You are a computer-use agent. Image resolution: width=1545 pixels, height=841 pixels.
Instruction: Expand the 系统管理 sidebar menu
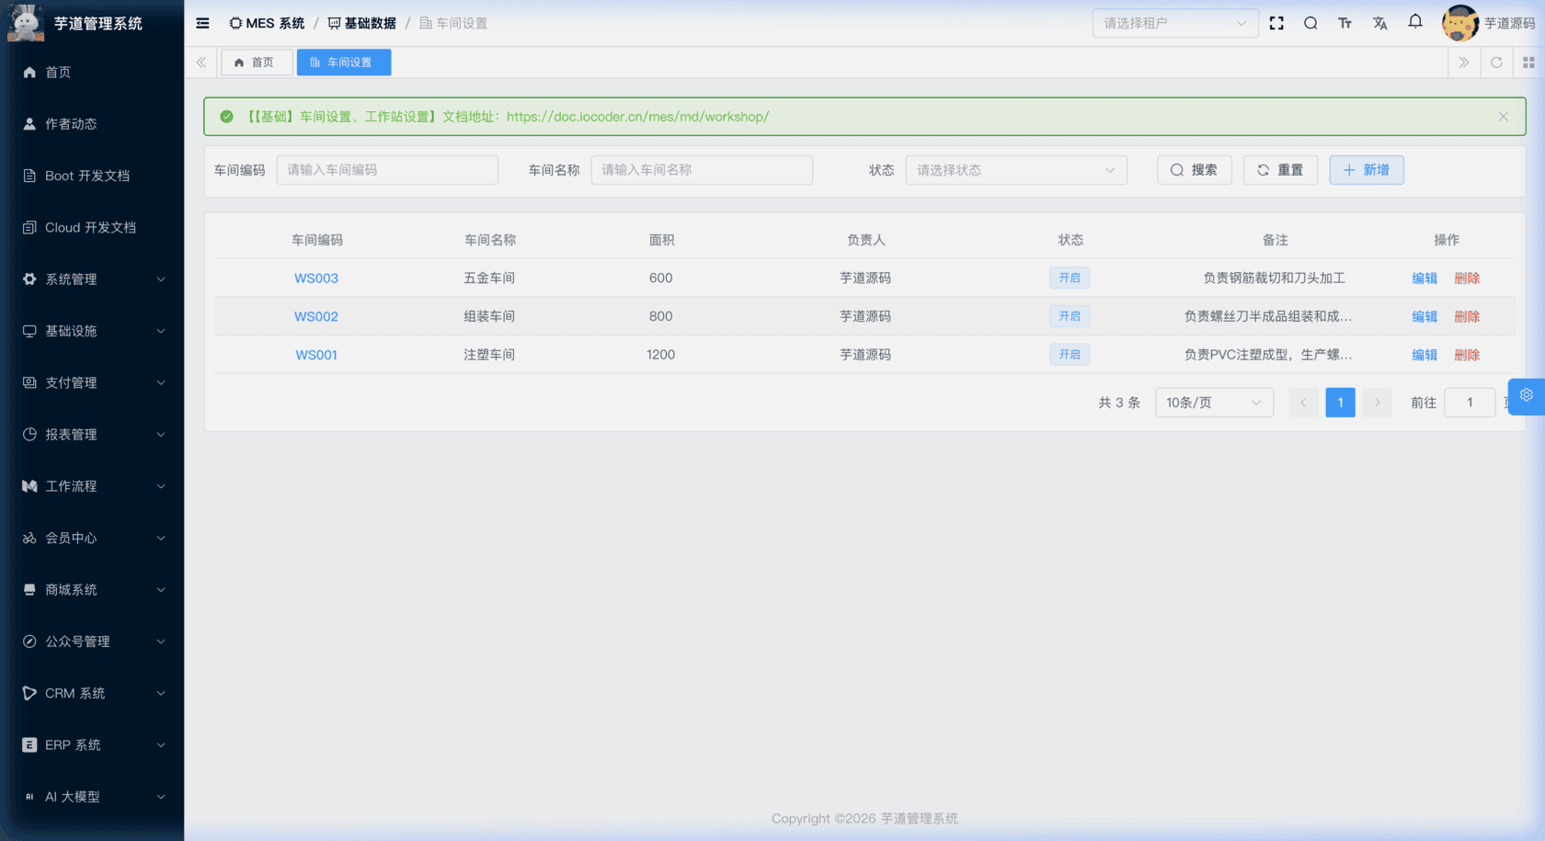coord(92,279)
